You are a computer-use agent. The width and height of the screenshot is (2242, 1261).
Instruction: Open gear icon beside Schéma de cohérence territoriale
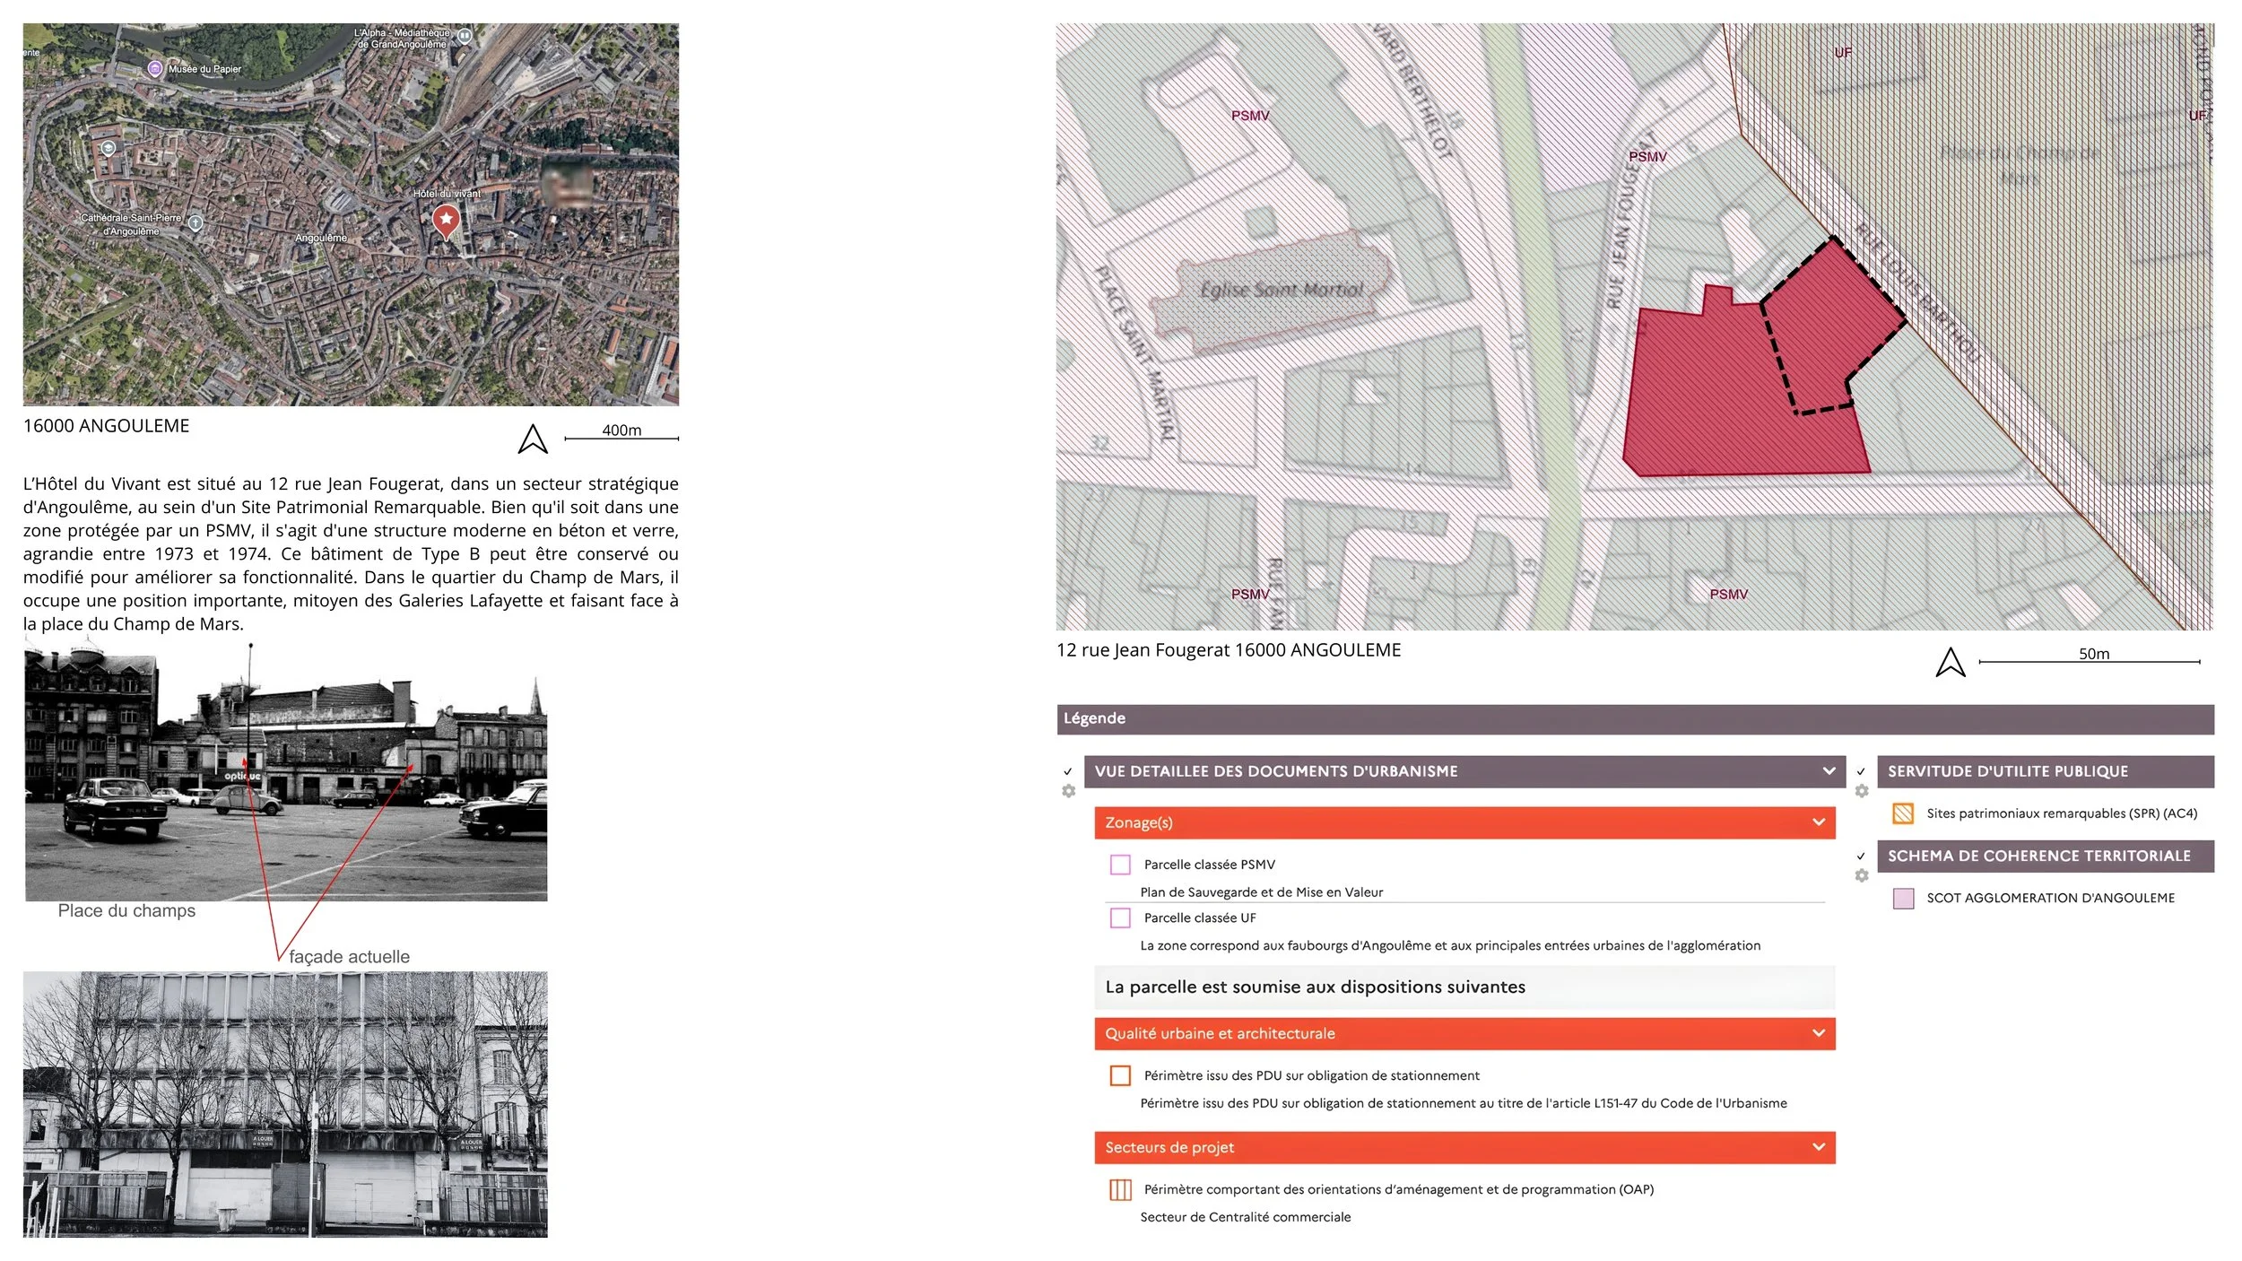[1862, 875]
